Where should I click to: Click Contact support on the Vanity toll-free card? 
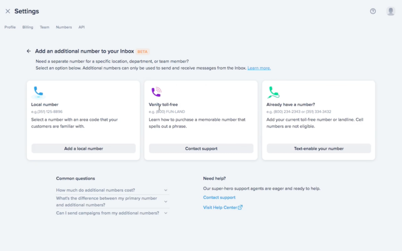(x=201, y=148)
